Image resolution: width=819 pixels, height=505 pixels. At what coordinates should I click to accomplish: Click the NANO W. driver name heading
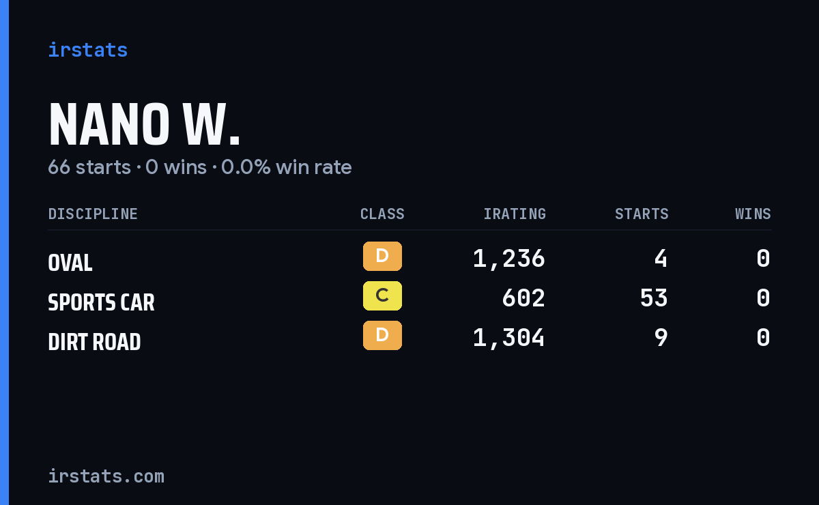point(144,126)
